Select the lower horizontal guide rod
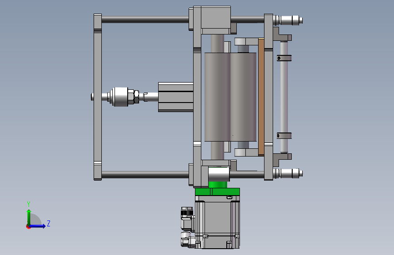Image resolution: width=394 pixels, height=255 pixels. point(145,174)
